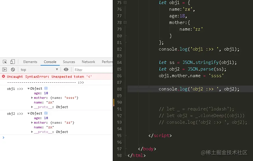Open the live expression eye icon

[x=66, y=69]
